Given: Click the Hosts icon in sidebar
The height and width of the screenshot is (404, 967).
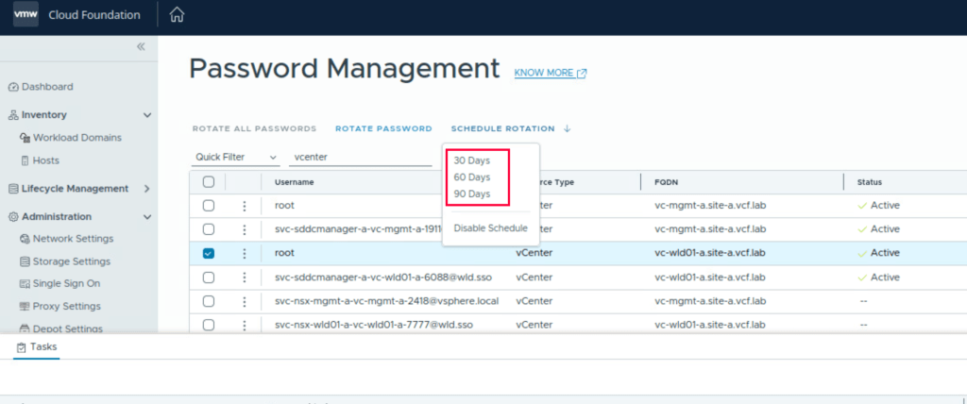Looking at the screenshot, I should (25, 161).
